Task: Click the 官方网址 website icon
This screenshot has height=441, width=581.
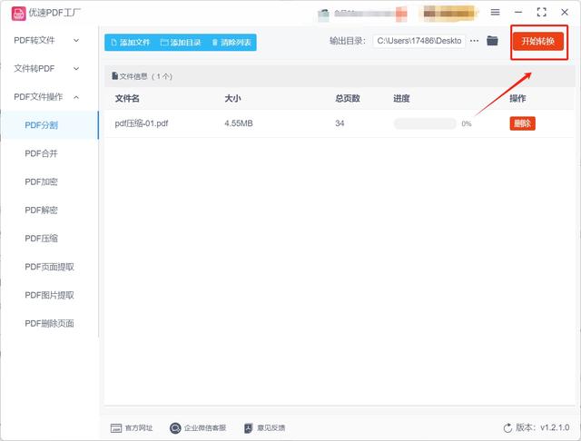Action: [116, 428]
